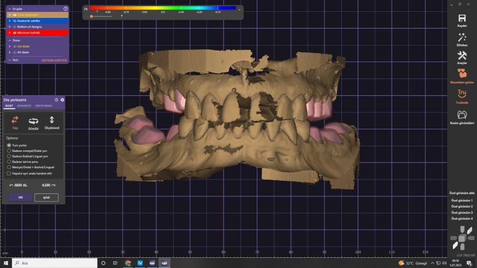Screen dimensions: 477x268
Task: Toggle visibility of Anatomik şekiller group
Action: pos(15,21)
